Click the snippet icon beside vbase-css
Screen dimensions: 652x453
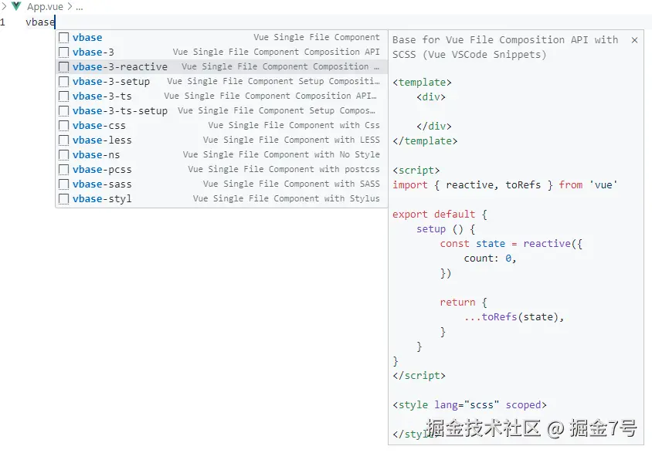coord(63,125)
